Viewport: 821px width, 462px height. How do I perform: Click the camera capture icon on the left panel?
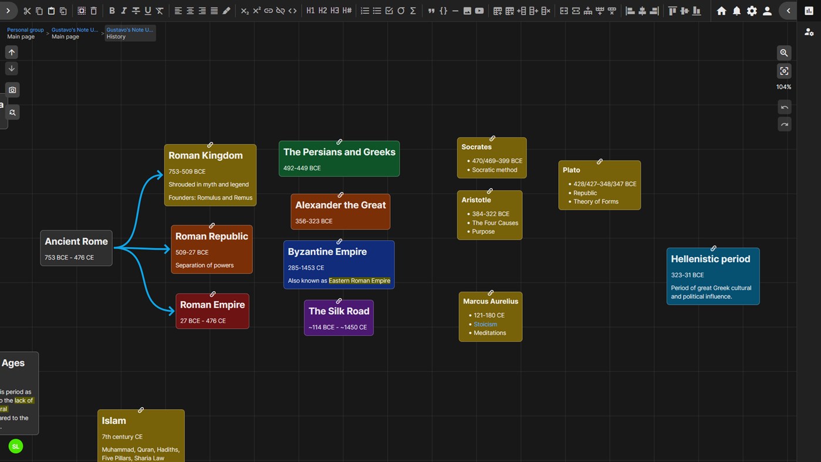pos(12,90)
